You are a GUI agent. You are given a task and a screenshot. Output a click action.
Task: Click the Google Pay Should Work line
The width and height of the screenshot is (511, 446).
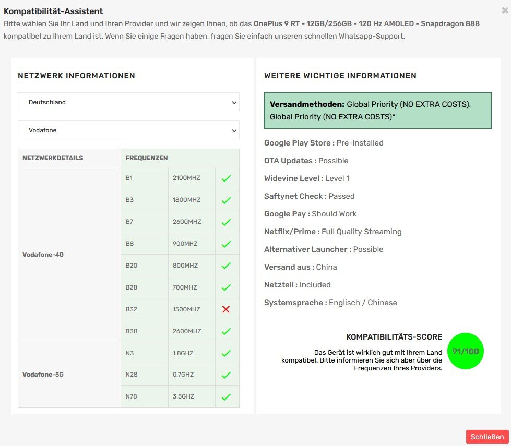[x=310, y=214]
